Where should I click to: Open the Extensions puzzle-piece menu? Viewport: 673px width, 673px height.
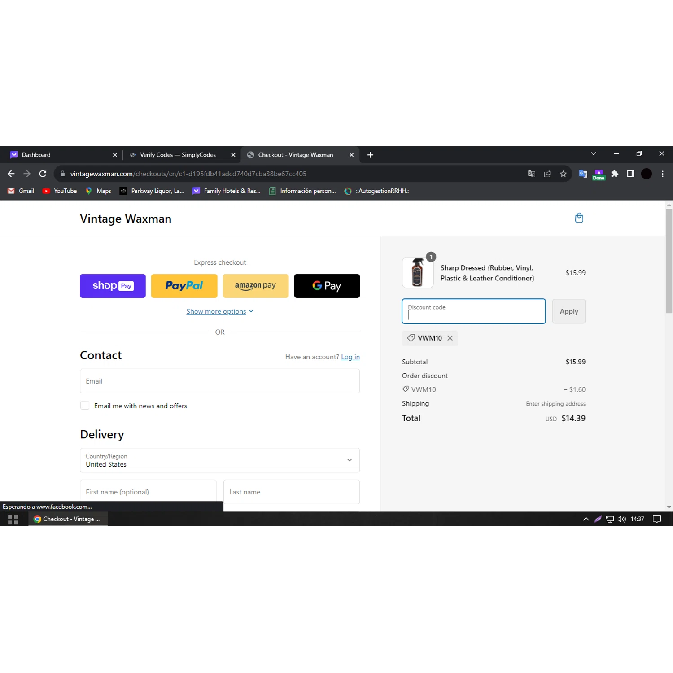click(x=615, y=174)
